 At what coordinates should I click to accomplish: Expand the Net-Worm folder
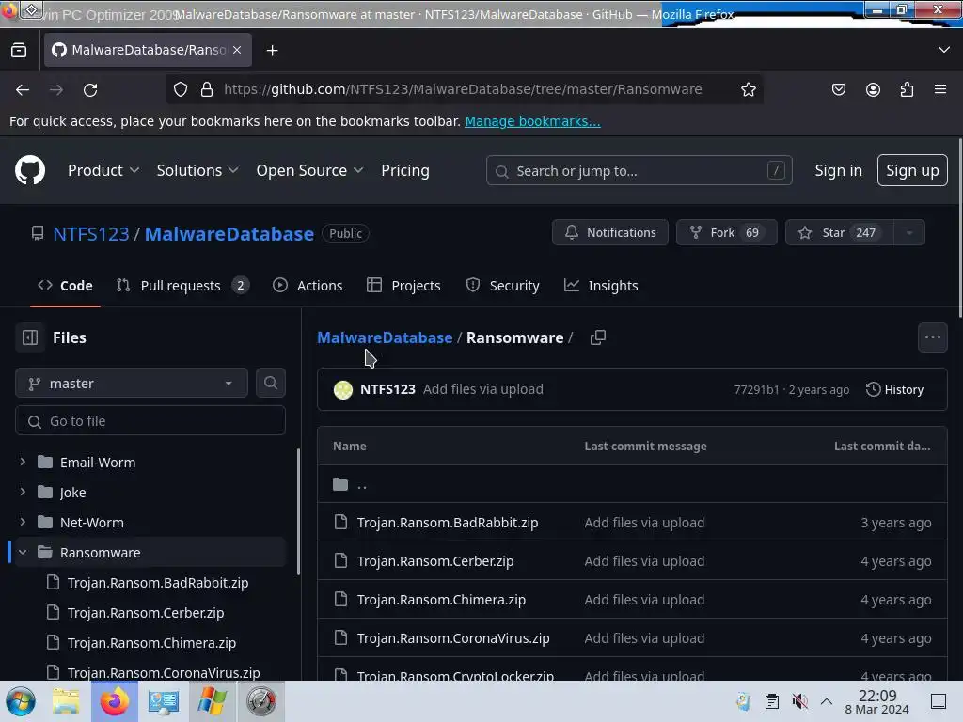pyautogui.click(x=23, y=522)
